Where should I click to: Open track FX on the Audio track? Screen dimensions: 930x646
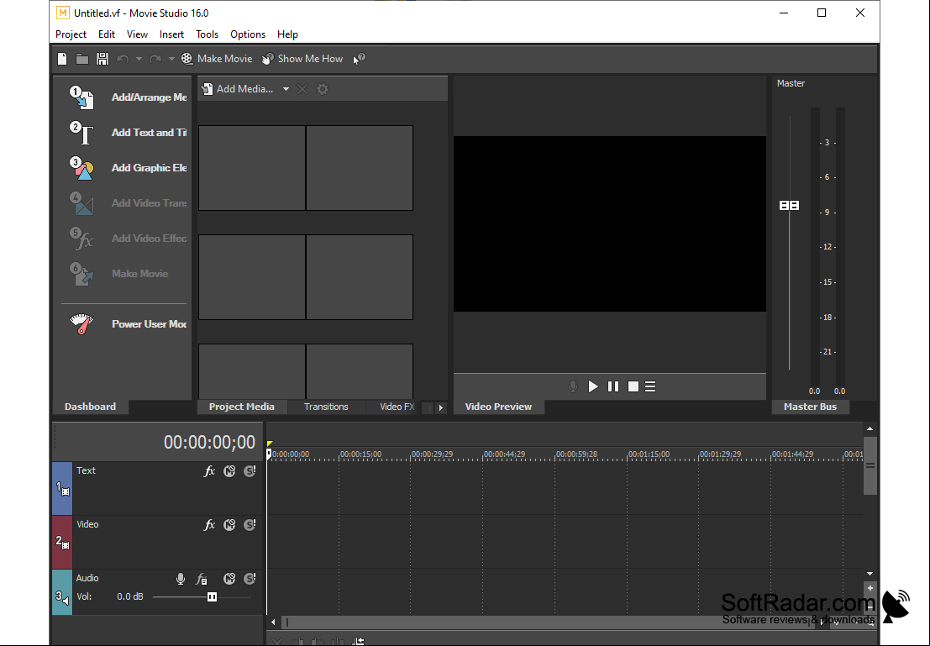coord(202,579)
